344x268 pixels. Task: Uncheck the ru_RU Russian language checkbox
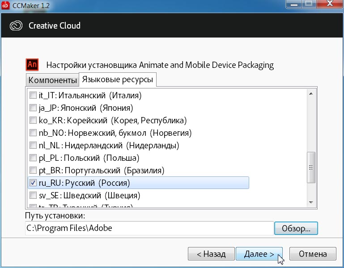pyautogui.click(x=33, y=183)
